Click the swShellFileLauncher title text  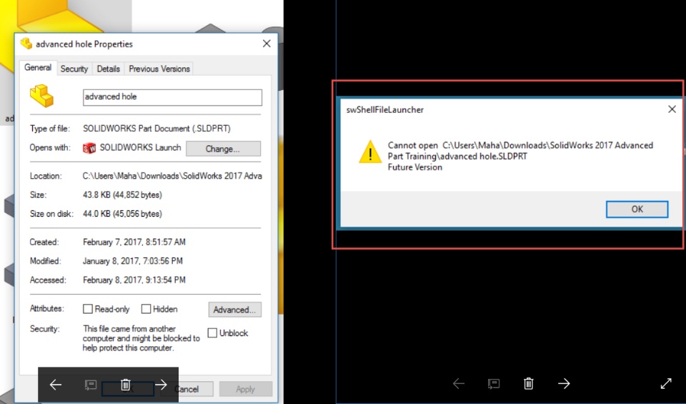[385, 110]
